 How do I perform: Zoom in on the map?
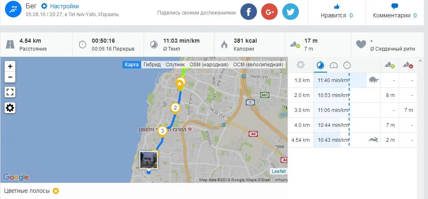click(x=10, y=66)
